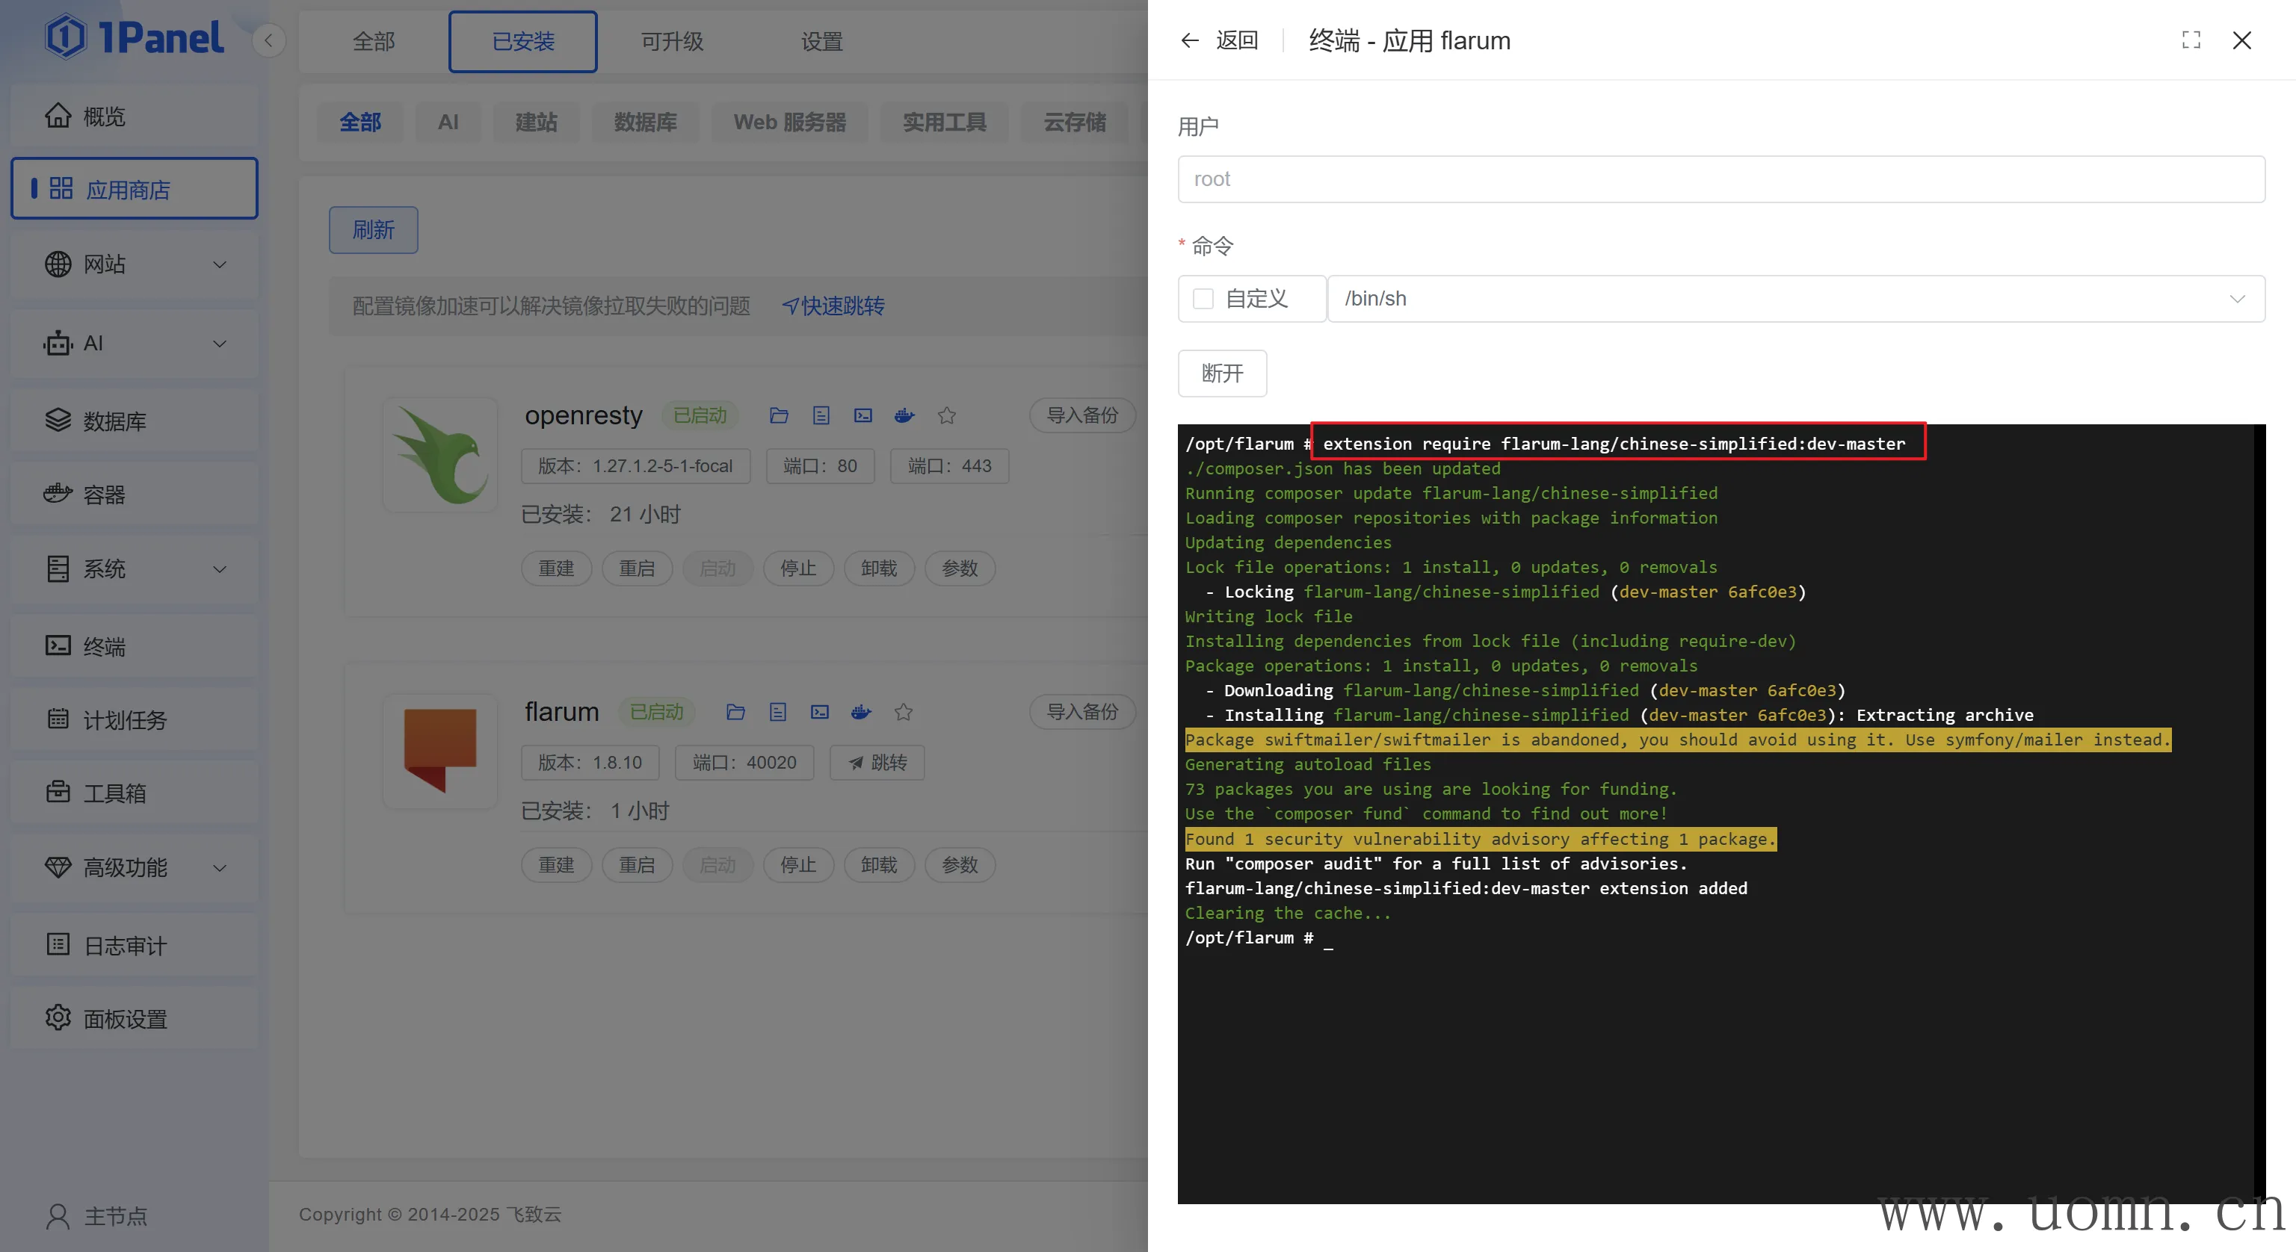Switch to the 可升级 tab
Viewport: 2296px width, 1252px height.
[x=672, y=41]
